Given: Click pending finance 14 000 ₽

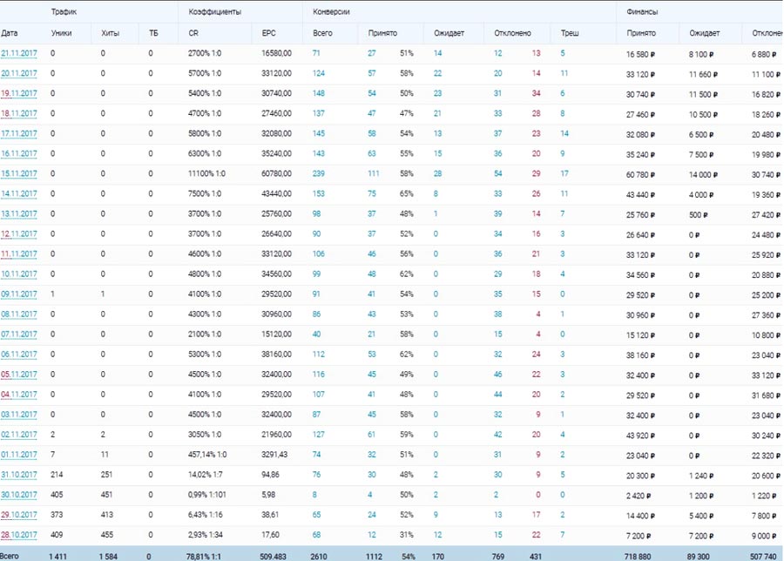Looking at the screenshot, I should click(x=703, y=174).
